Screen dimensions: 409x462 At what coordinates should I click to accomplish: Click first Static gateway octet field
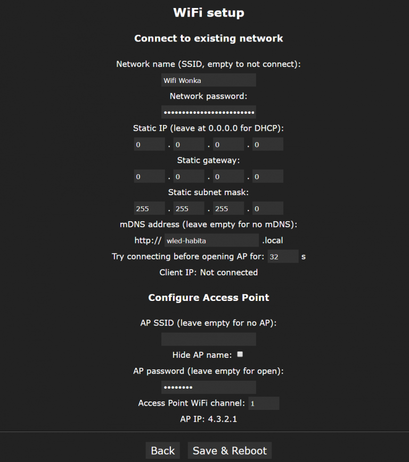click(149, 177)
